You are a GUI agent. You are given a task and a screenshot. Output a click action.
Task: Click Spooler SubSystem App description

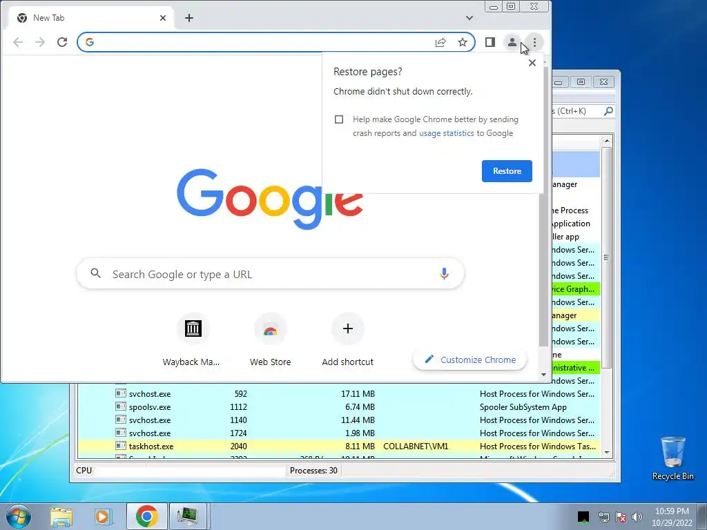tap(523, 407)
